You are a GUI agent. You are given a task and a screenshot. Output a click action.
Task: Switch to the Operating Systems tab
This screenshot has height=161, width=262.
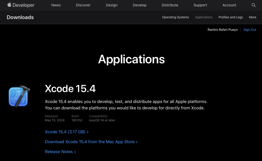pos(175,17)
